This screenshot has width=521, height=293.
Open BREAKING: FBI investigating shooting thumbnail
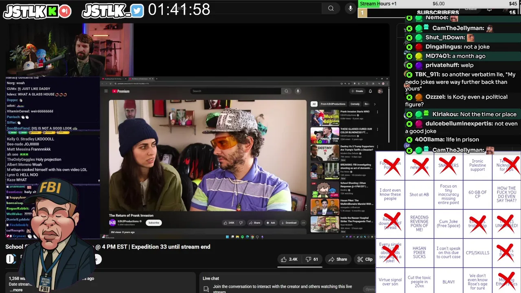point(325,171)
